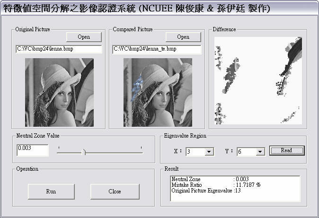Click the Difference result image
Screen dimensions: 319x218
[x=257, y=81]
